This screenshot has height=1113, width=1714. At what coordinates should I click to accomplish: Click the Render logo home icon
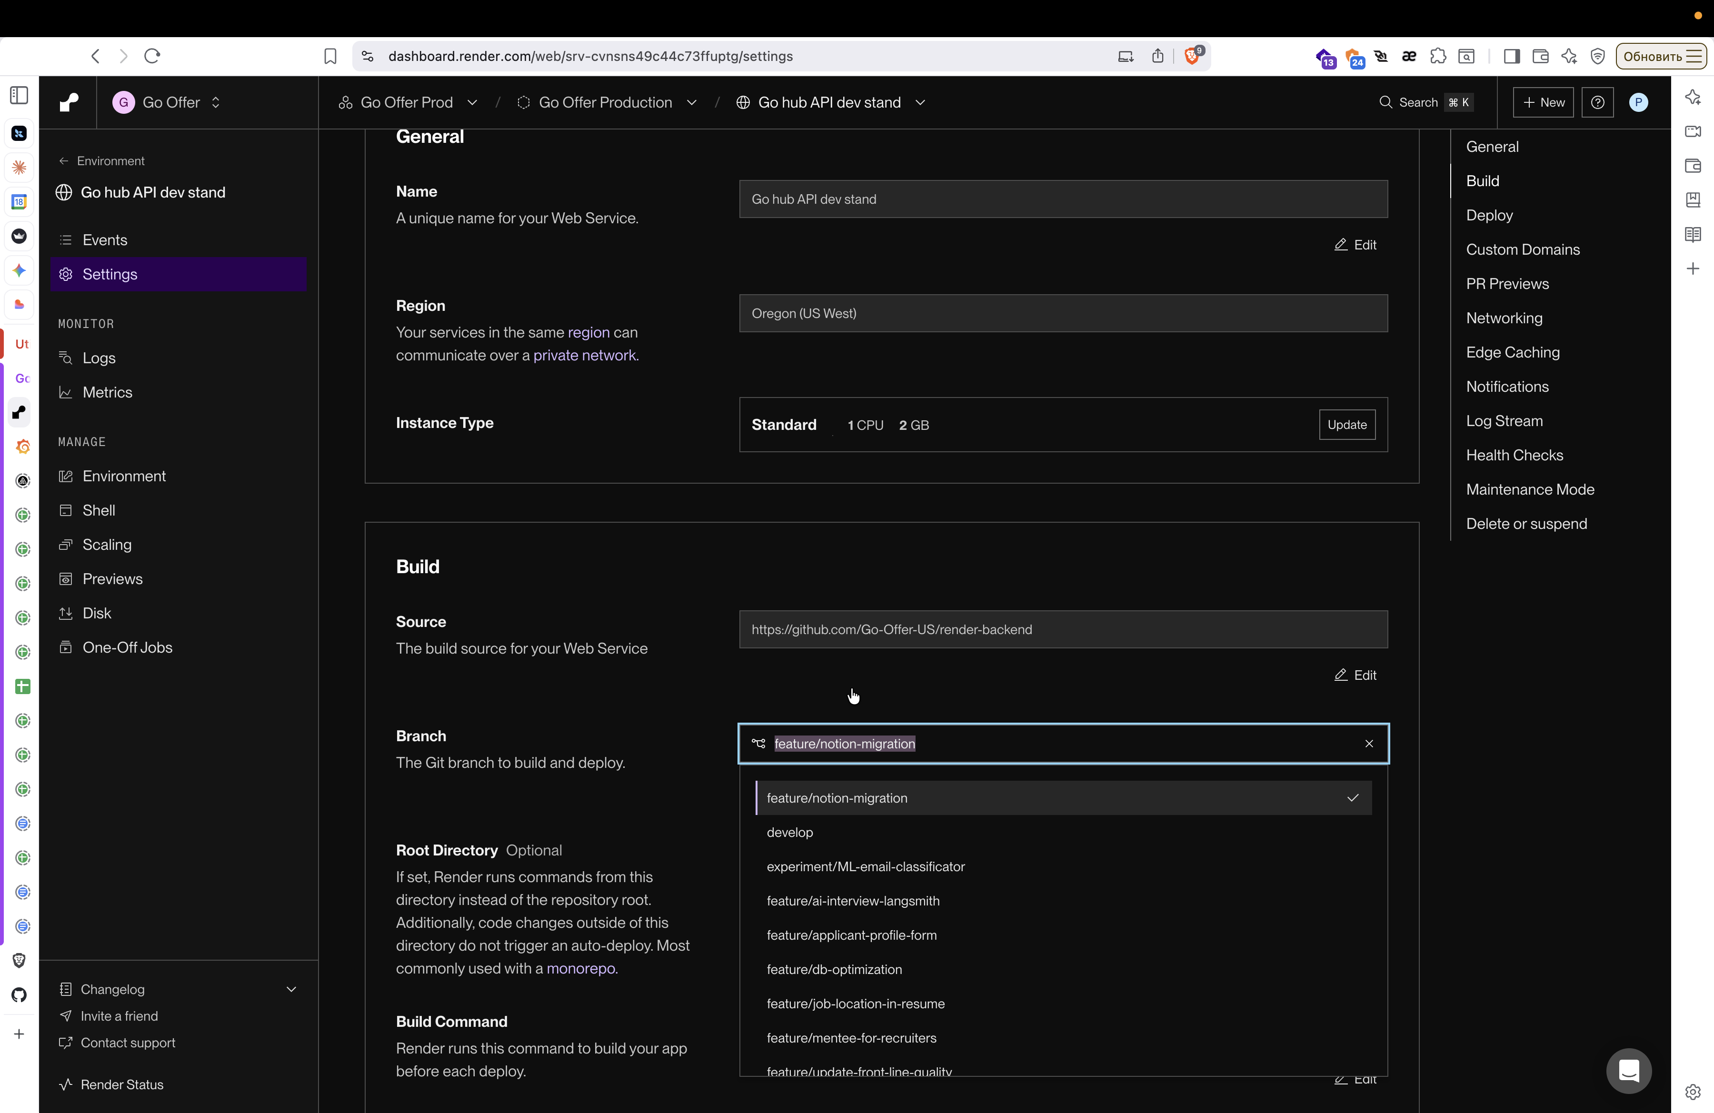(69, 102)
